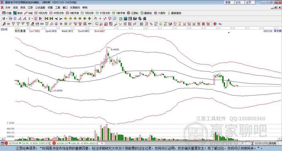
Task: Click the 5.6000 low price label
Action: 58,91
